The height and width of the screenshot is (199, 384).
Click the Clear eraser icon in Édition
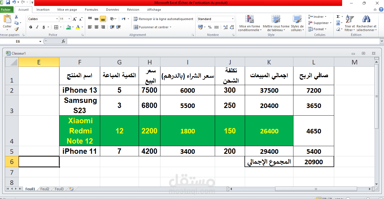click(338, 29)
